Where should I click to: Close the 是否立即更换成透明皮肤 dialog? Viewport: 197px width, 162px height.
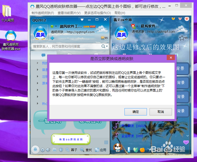[171, 57]
